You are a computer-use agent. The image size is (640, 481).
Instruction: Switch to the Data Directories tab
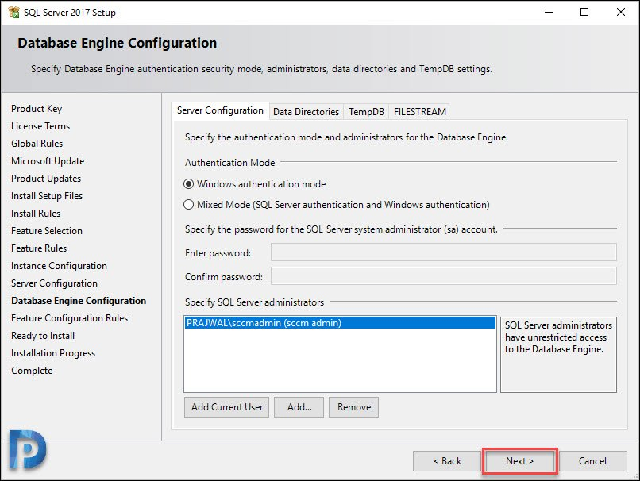[x=307, y=111]
